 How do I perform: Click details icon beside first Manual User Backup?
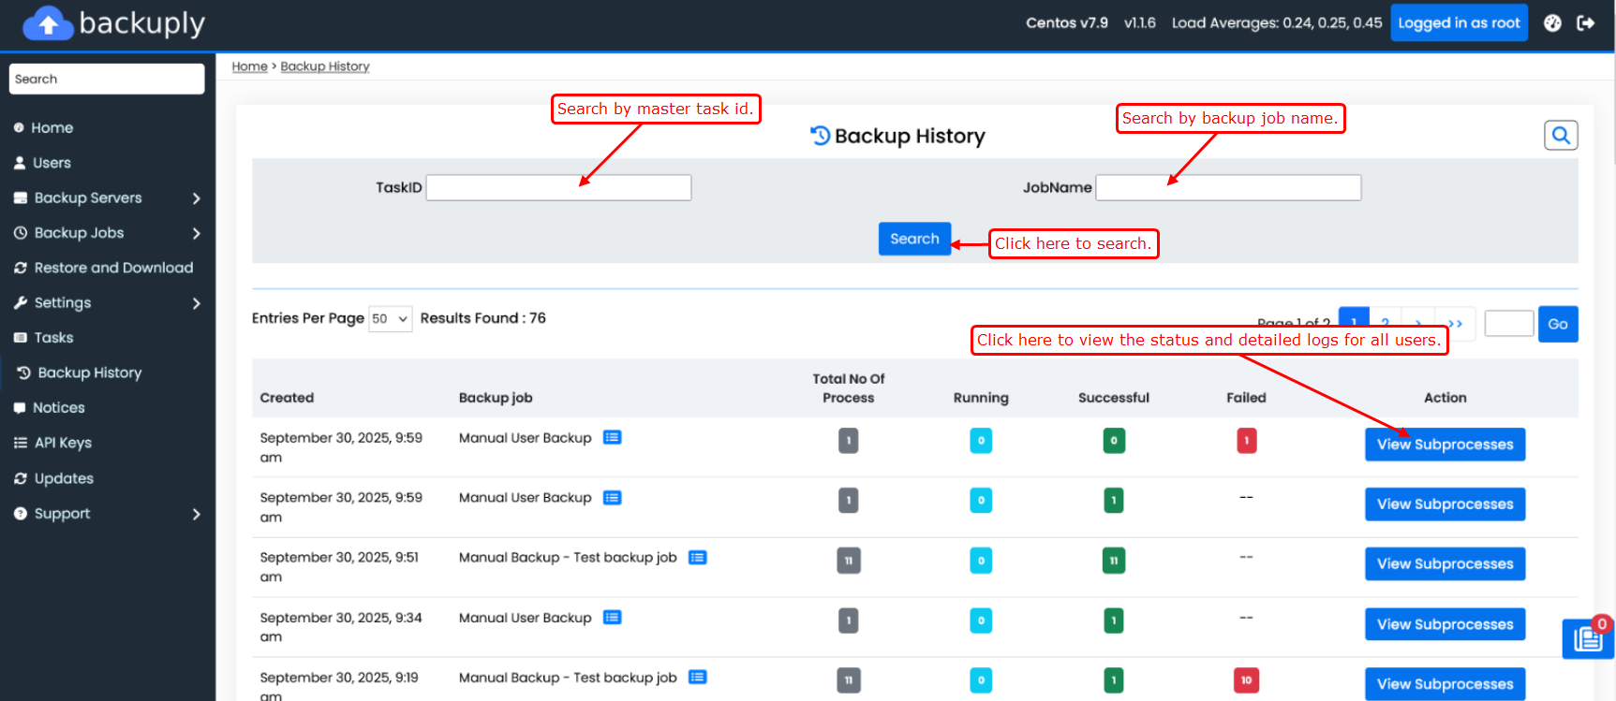612,438
